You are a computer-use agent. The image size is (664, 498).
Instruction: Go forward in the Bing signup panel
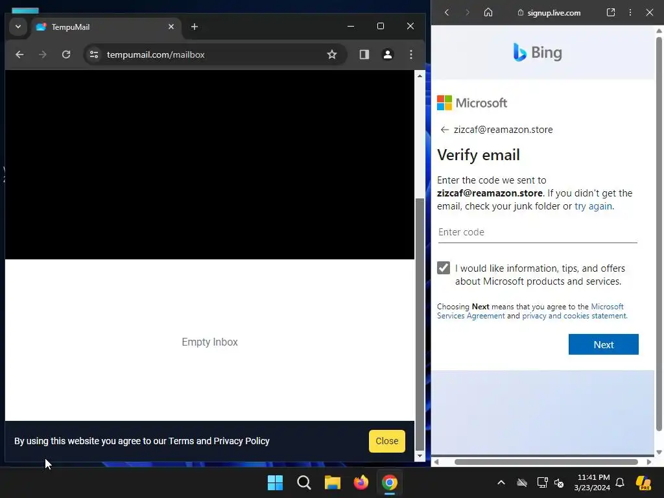click(468, 13)
